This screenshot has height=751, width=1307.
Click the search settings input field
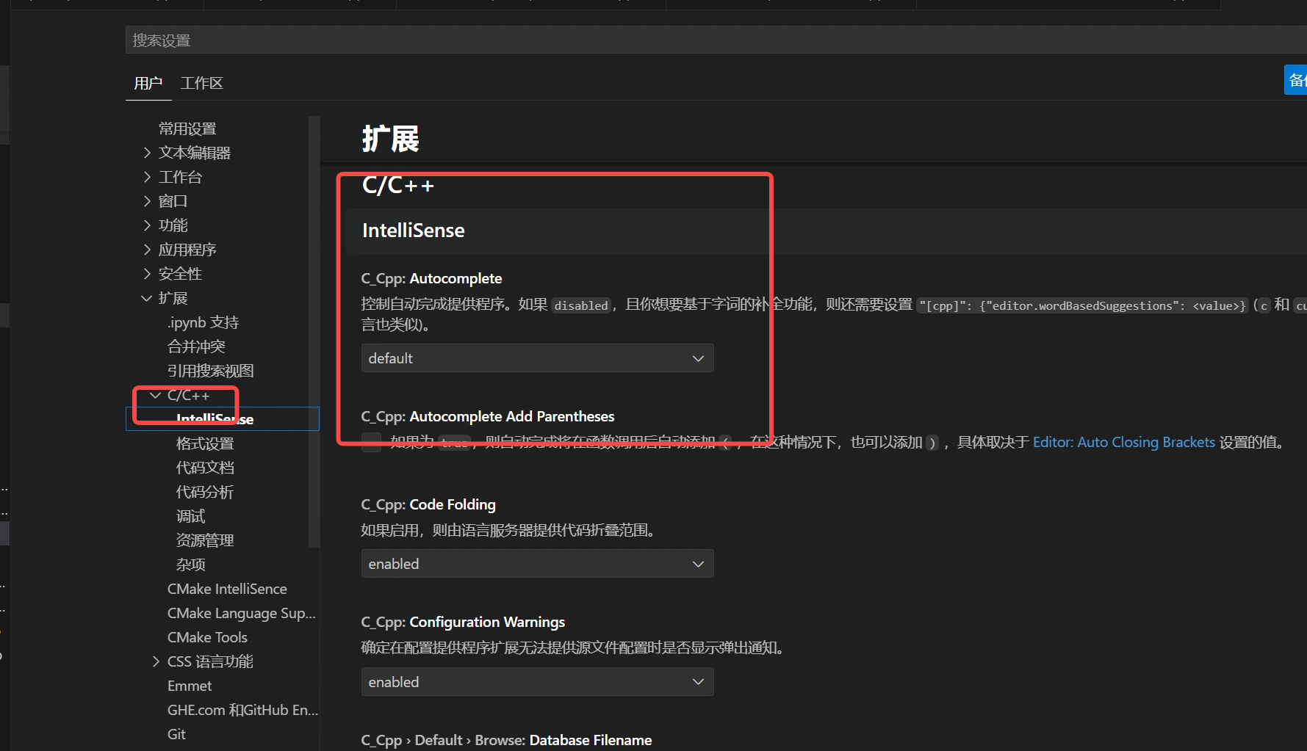pos(716,40)
